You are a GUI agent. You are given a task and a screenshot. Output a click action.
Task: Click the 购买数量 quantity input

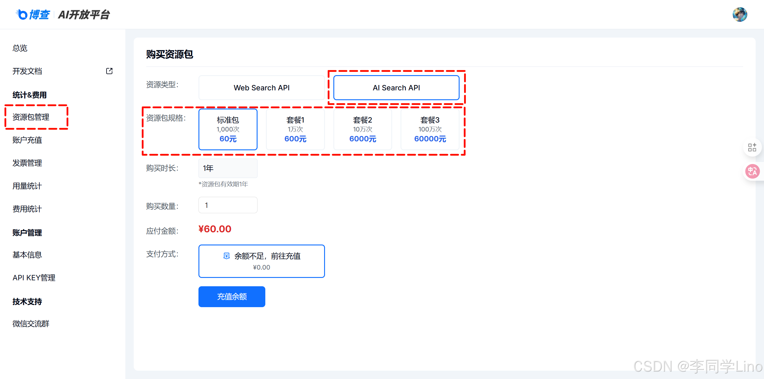(228, 205)
